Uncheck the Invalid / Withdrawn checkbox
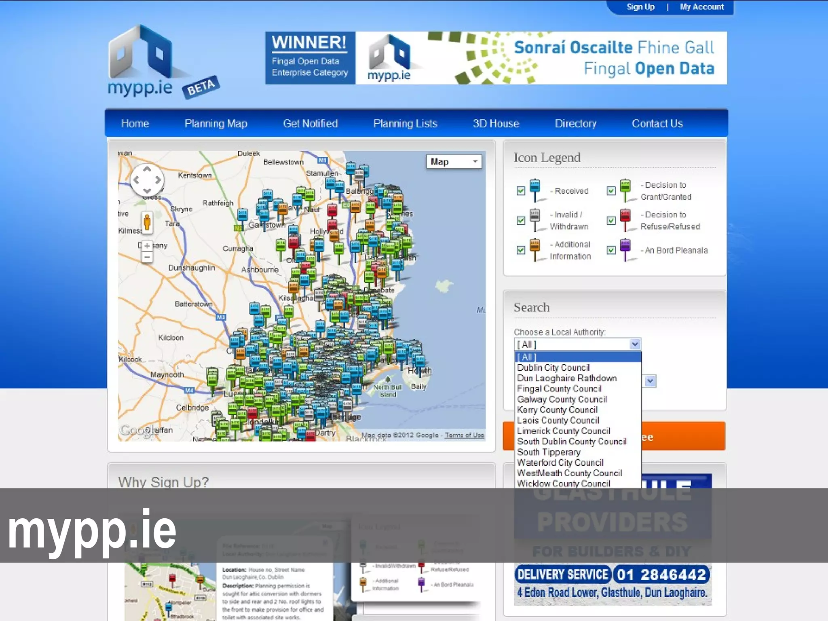The width and height of the screenshot is (828, 621). coord(521,220)
